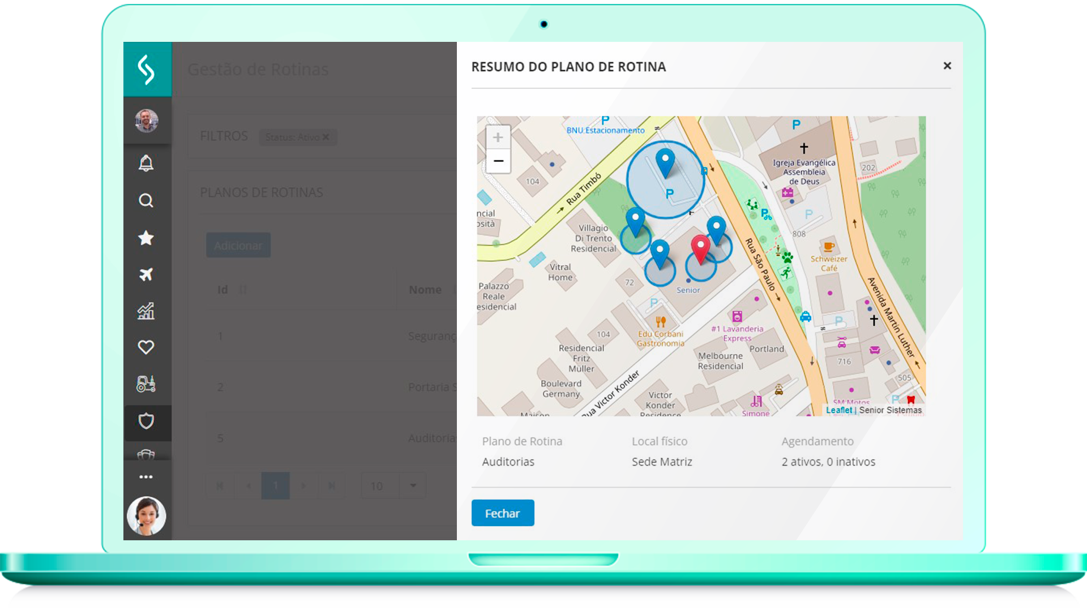Open the user profile avatar in the sidebar
The height and width of the screenshot is (611, 1087).
147,121
